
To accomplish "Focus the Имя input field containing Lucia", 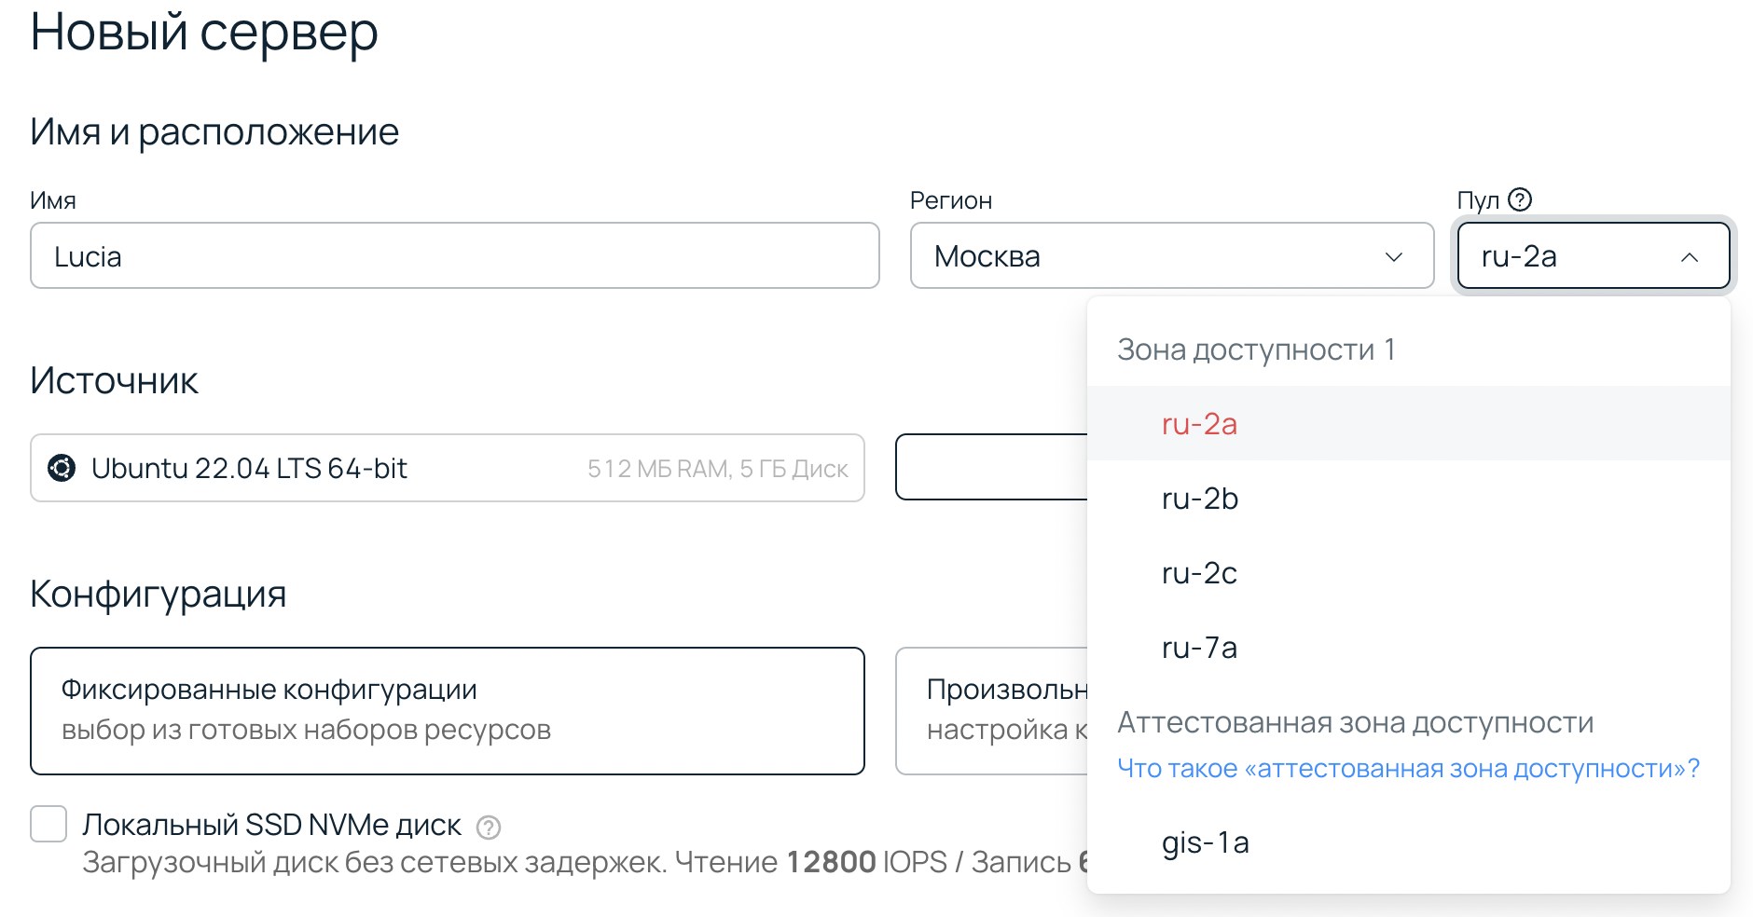I will coord(455,255).
